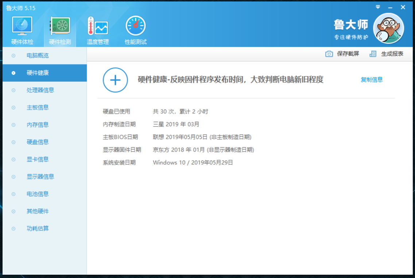Select 硬件健康 in the sidebar
Viewport: 415px width, 278px height.
(x=45, y=73)
